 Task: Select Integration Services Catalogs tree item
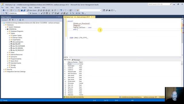pos(16,72)
